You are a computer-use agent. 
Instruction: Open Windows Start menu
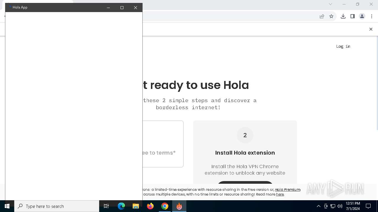tap(7, 206)
